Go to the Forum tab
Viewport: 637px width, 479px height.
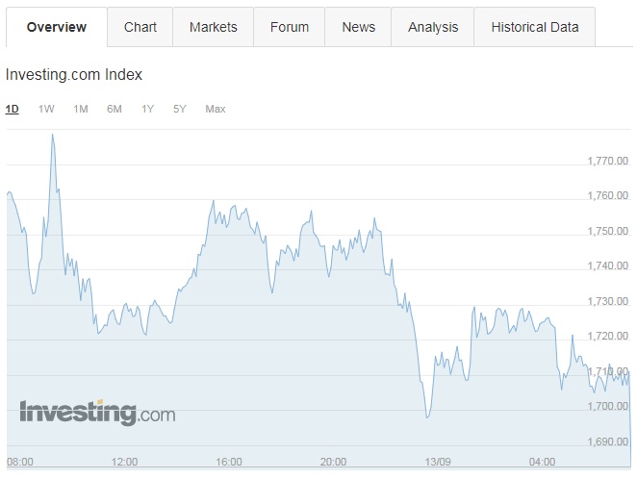tap(290, 27)
